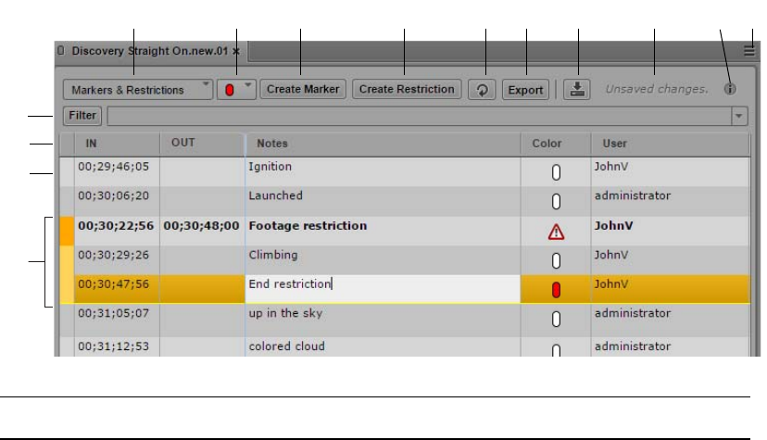Click the Create Marker button

click(303, 90)
